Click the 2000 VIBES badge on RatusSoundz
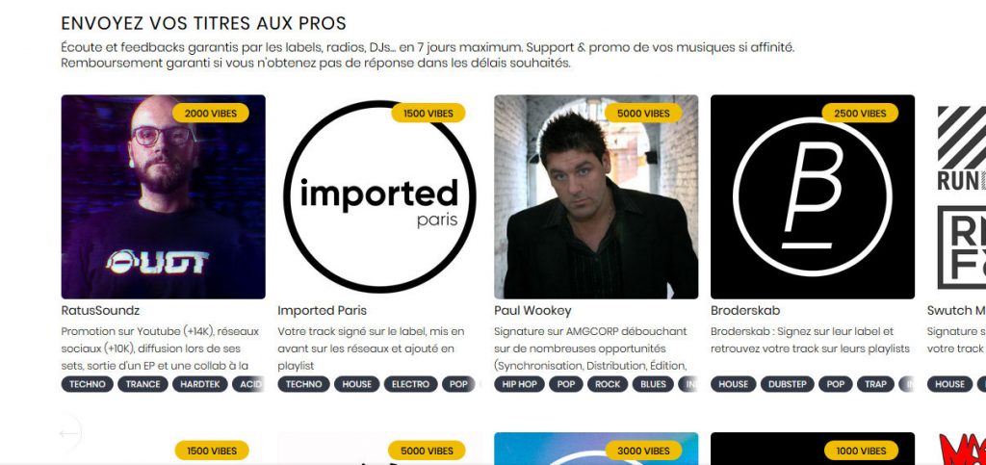 coord(211,113)
